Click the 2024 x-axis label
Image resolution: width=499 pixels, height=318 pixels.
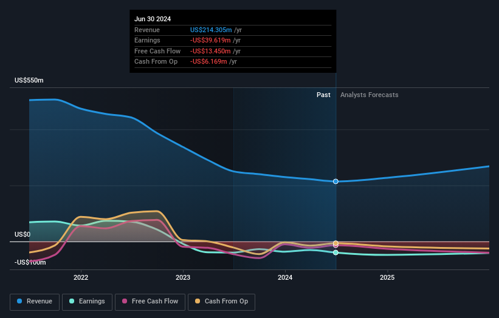click(285, 278)
